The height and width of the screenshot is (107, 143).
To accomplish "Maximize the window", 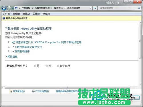I will [x=131, y=2].
